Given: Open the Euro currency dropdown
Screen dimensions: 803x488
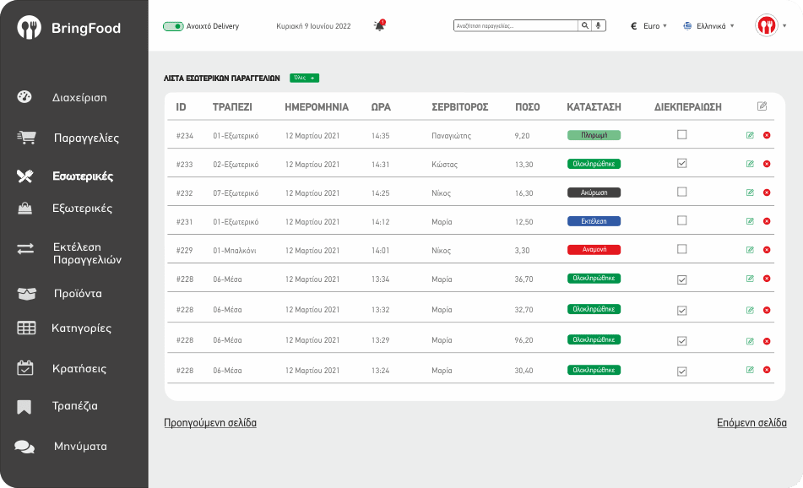Looking at the screenshot, I should (648, 26).
